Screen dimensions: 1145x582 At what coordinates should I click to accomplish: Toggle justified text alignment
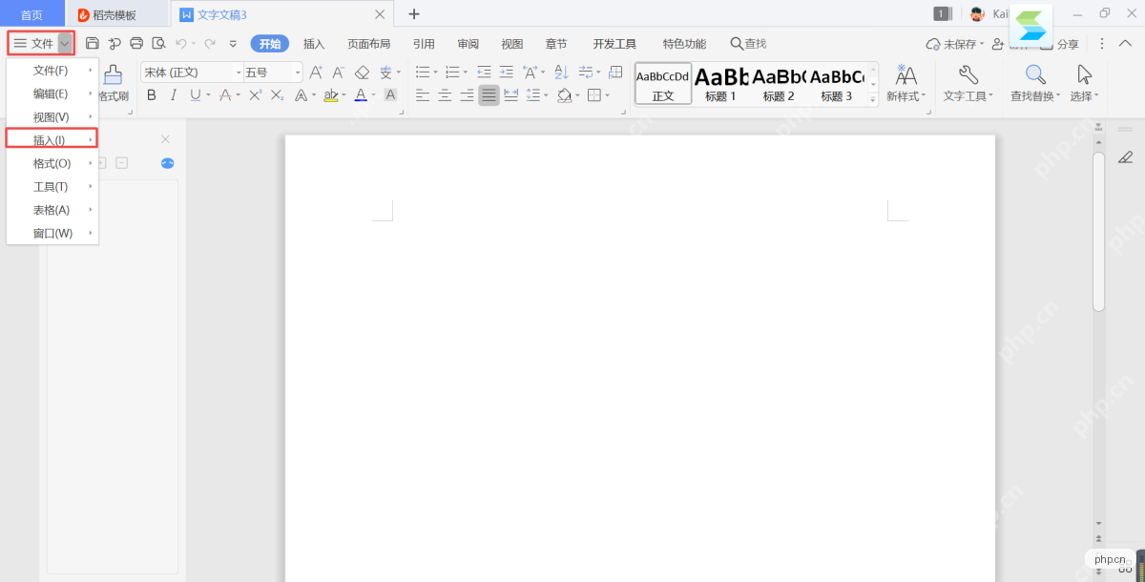click(489, 94)
